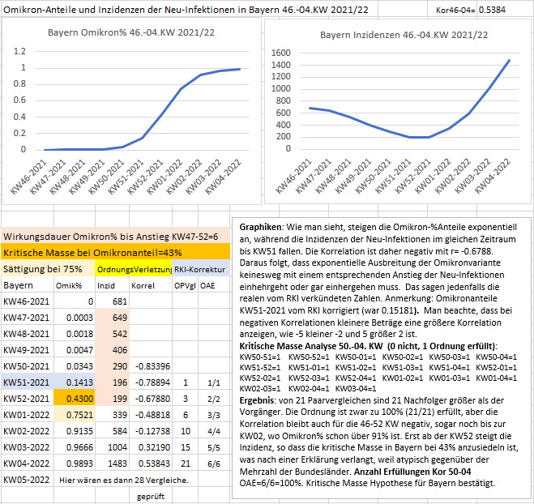The width and height of the screenshot is (534, 504).
Task: Click the 'Korrel' column header
Action: 151,285
